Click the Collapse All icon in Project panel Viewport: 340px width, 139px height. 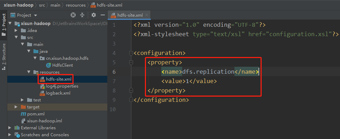82,15
